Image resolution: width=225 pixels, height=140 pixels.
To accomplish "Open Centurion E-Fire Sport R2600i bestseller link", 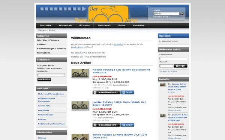I will [x=178, y=118].
